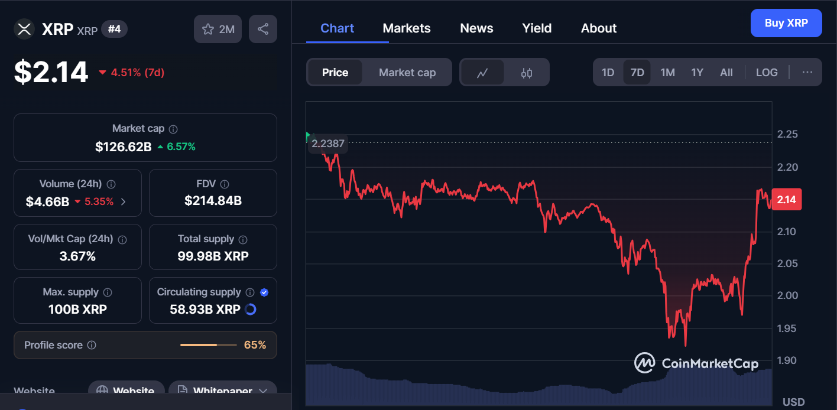Switch chart to Price view
Screen dimensions: 837x410
tap(335, 73)
